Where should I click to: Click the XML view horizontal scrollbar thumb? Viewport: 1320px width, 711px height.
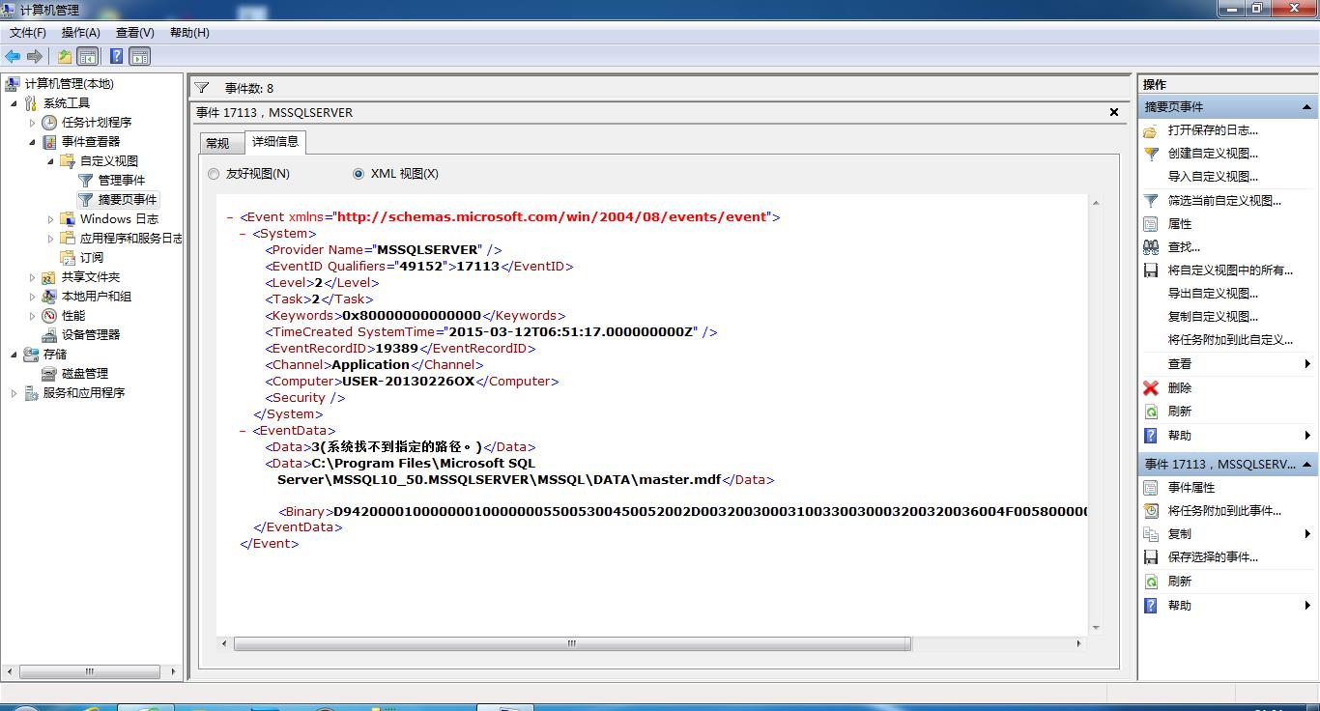(572, 643)
